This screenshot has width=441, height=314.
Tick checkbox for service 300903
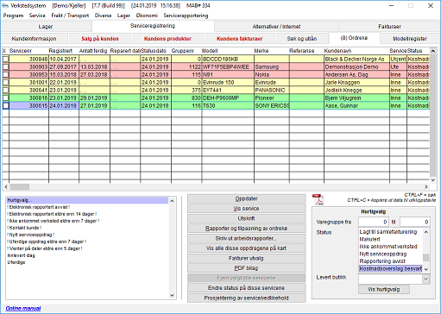click(5, 66)
